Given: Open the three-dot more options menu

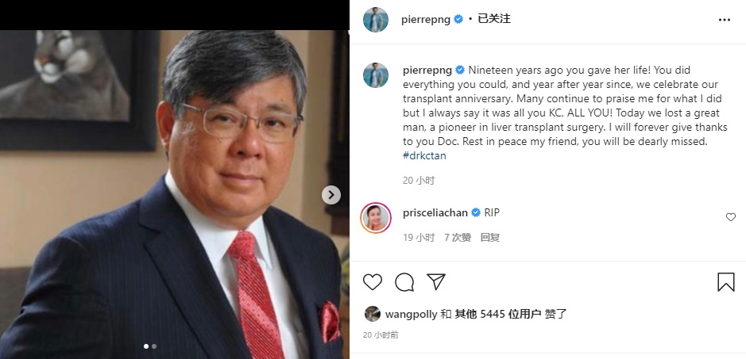Looking at the screenshot, I should point(724,20).
